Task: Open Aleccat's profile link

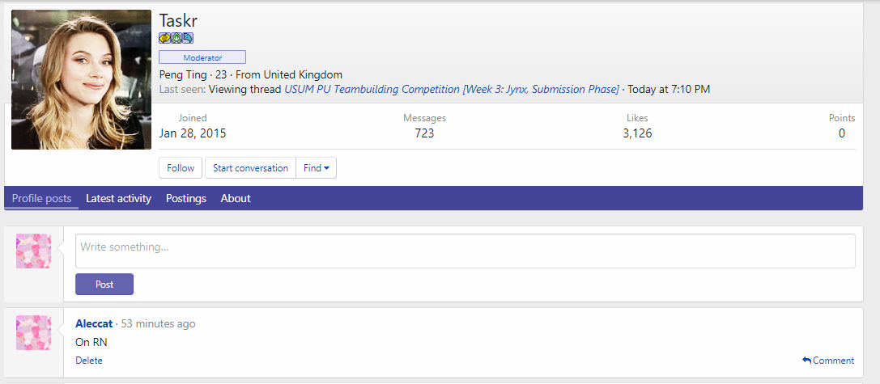Action: (94, 323)
